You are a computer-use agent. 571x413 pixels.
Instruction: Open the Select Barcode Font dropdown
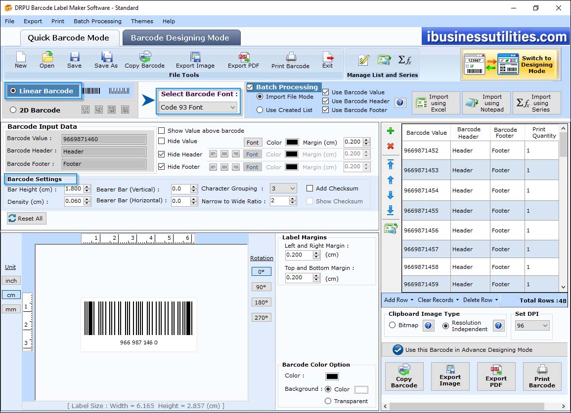pos(198,107)
